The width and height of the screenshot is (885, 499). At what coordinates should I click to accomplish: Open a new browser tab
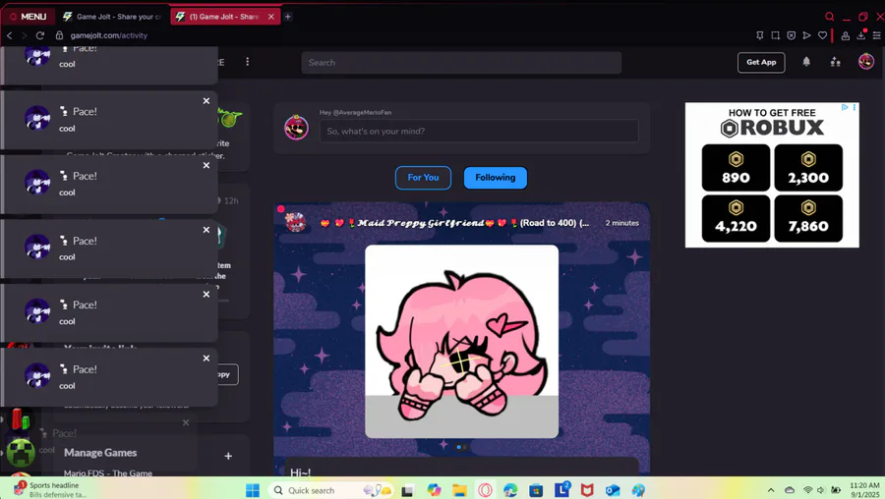288,17
